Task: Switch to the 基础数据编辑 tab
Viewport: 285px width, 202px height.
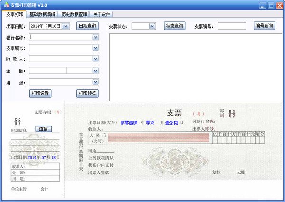Action: (x=41, y=14)
